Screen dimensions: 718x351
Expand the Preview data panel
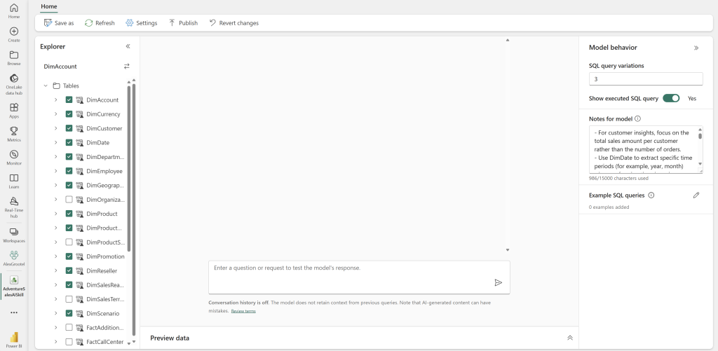pos(570,338)
